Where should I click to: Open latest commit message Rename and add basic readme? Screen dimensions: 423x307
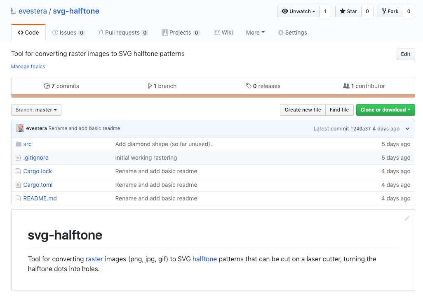(84, 128)
